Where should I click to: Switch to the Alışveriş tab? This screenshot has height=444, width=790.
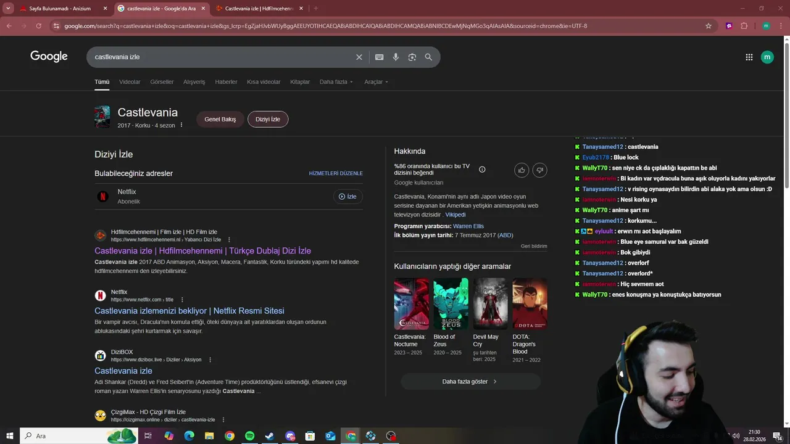(x=194, y=82)
